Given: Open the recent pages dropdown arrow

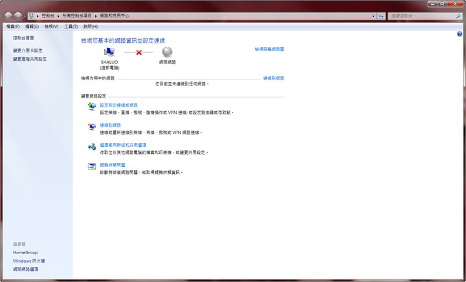Looking at the screenshot, I should (25, 16).
